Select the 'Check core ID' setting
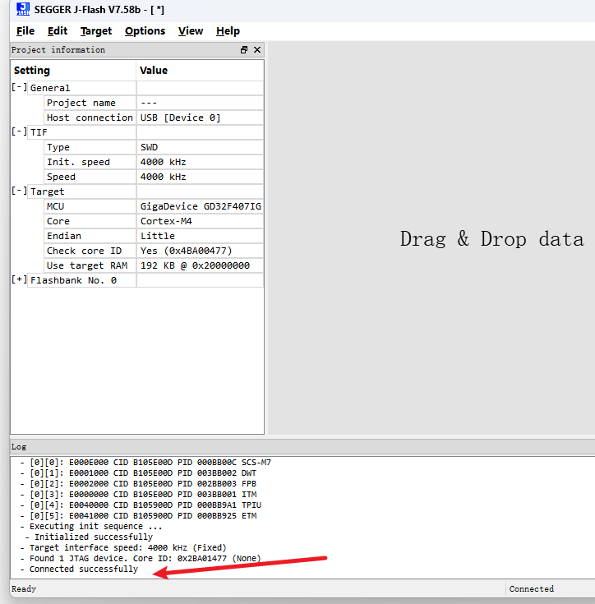Screen dimensions: 595x604 click(x=90, y=251)
